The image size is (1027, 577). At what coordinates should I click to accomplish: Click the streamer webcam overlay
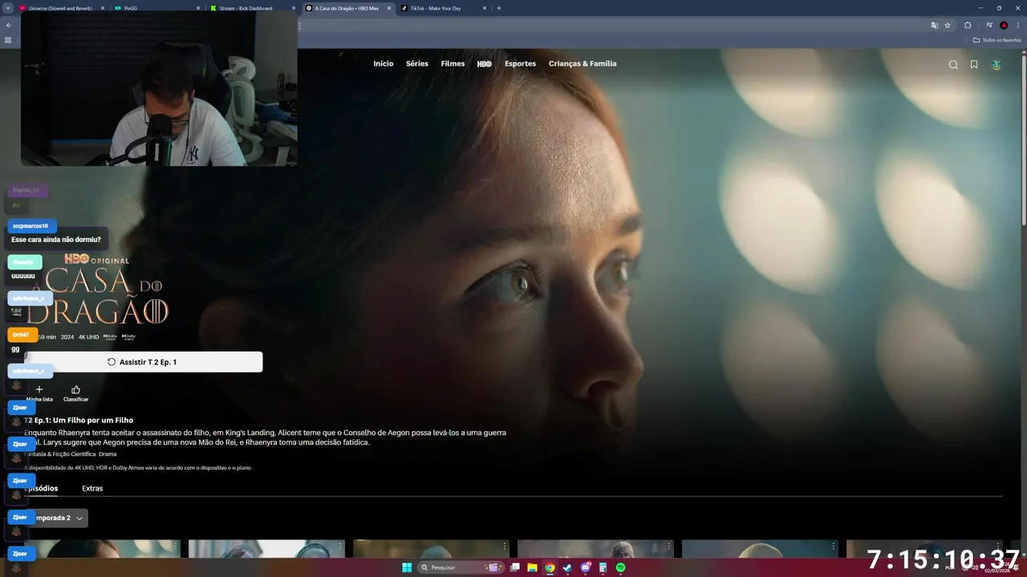pyautogui.click(x=159, y=88)
